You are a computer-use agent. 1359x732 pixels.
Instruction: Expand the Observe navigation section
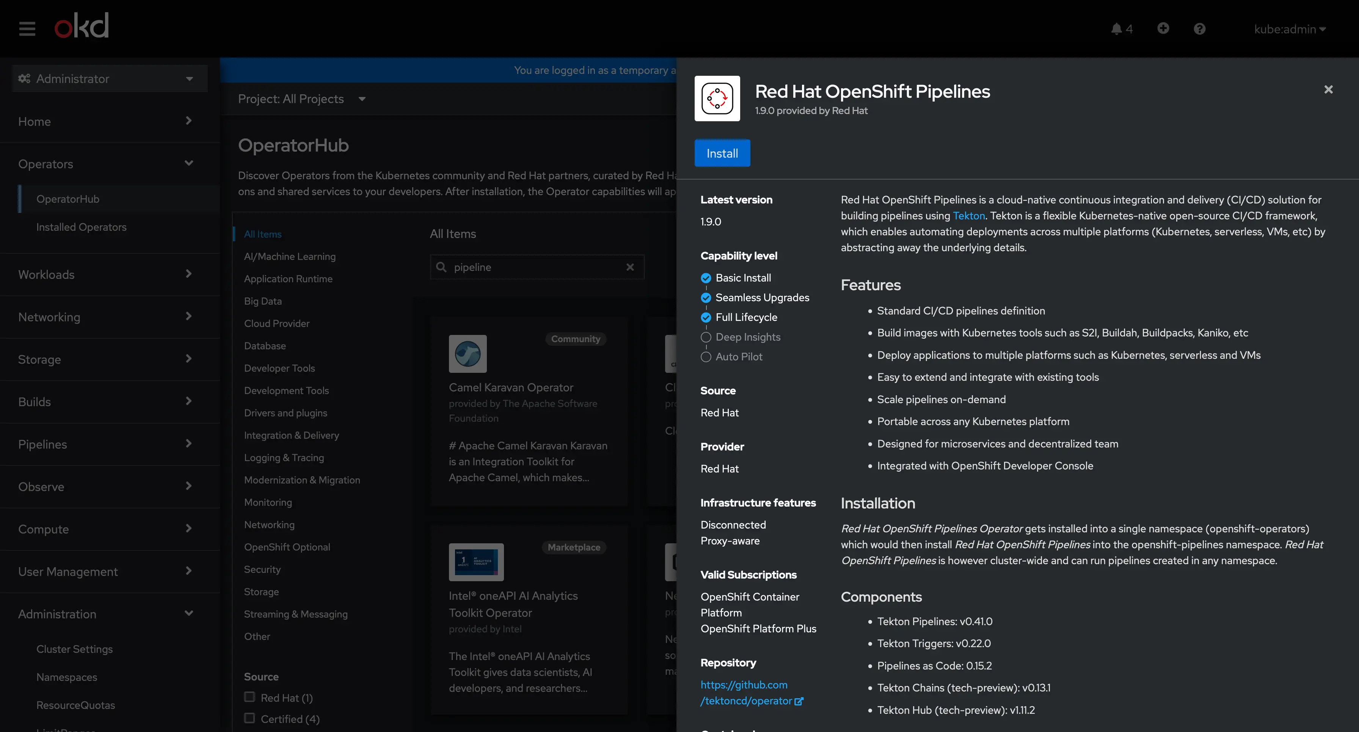pos(110,486)
